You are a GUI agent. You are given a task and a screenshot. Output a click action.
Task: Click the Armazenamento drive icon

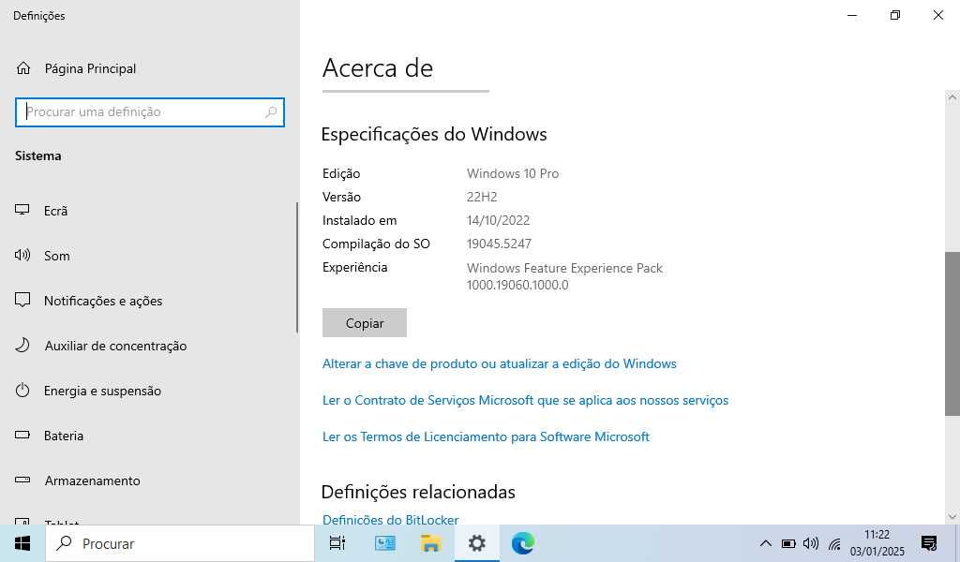coord(22,481)
